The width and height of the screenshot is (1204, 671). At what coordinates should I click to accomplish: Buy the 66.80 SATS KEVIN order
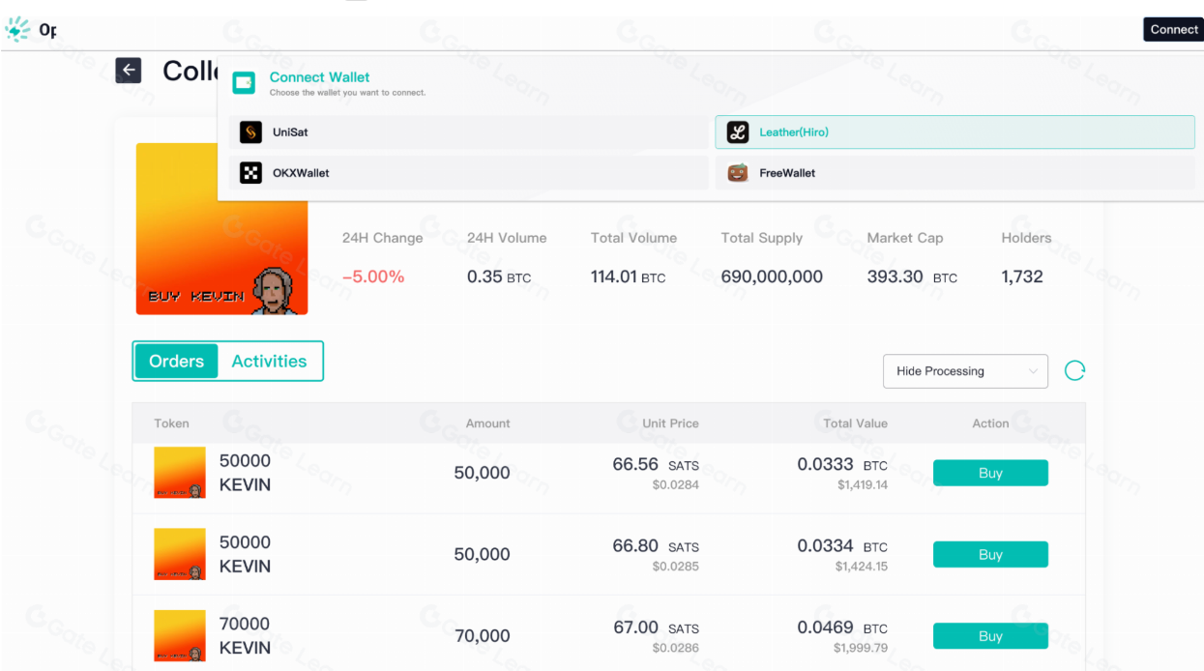click(989, 555)
